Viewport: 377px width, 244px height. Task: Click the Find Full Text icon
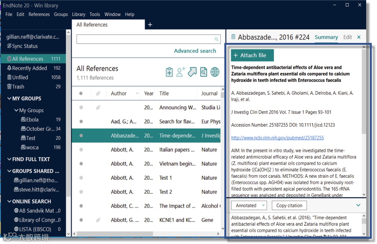[204, 72]
